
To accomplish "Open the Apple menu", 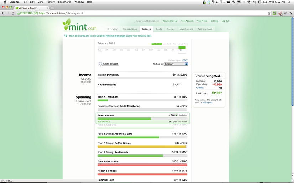I will click(x=5, y=2).
